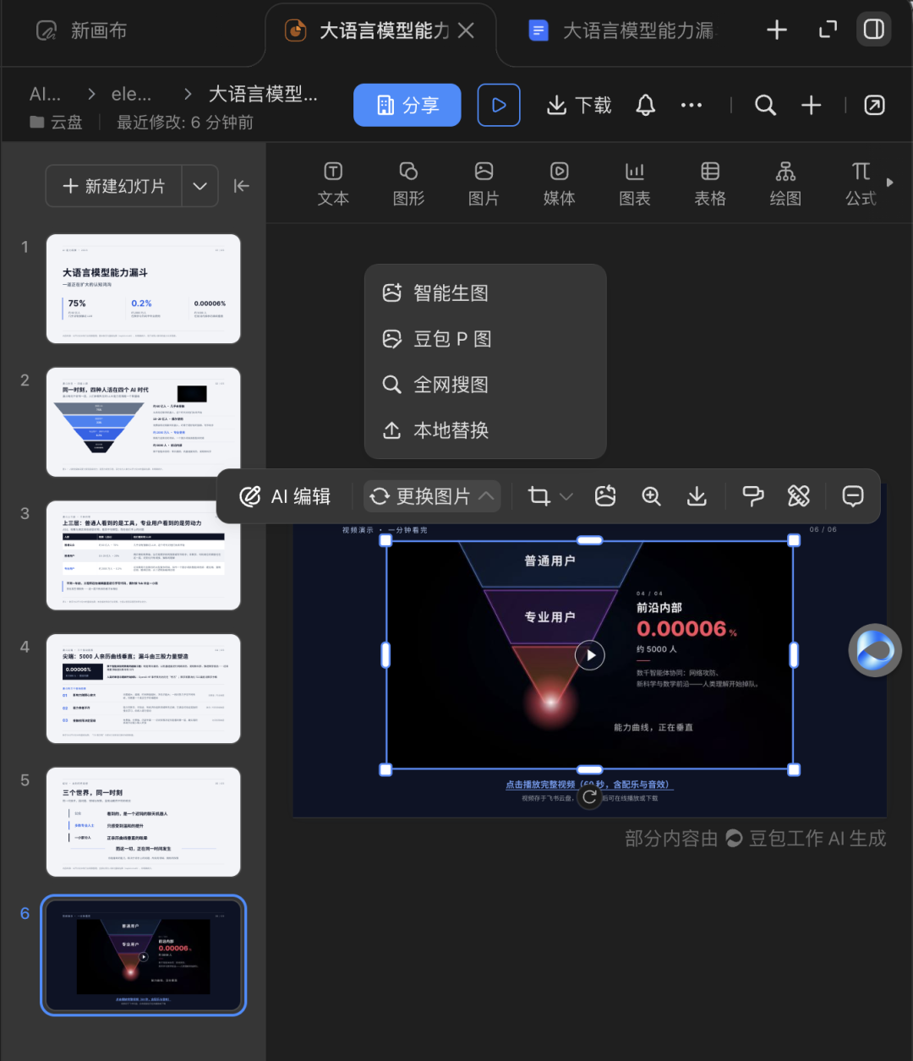Click the comment bubble icon

coord(853,496)
